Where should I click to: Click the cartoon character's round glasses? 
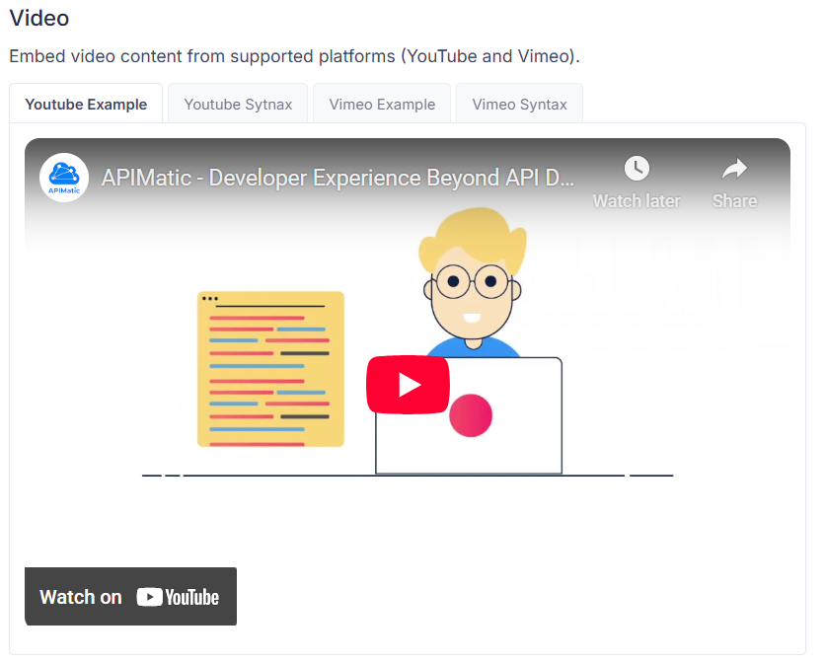[x=470, y=283]
